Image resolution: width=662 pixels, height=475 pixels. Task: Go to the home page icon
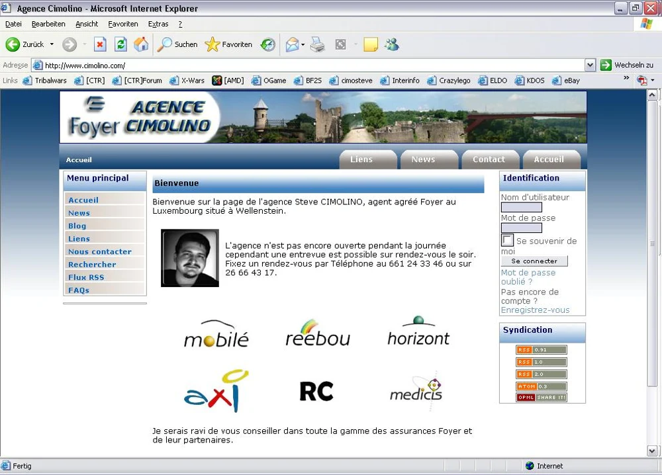click(142, 44)
